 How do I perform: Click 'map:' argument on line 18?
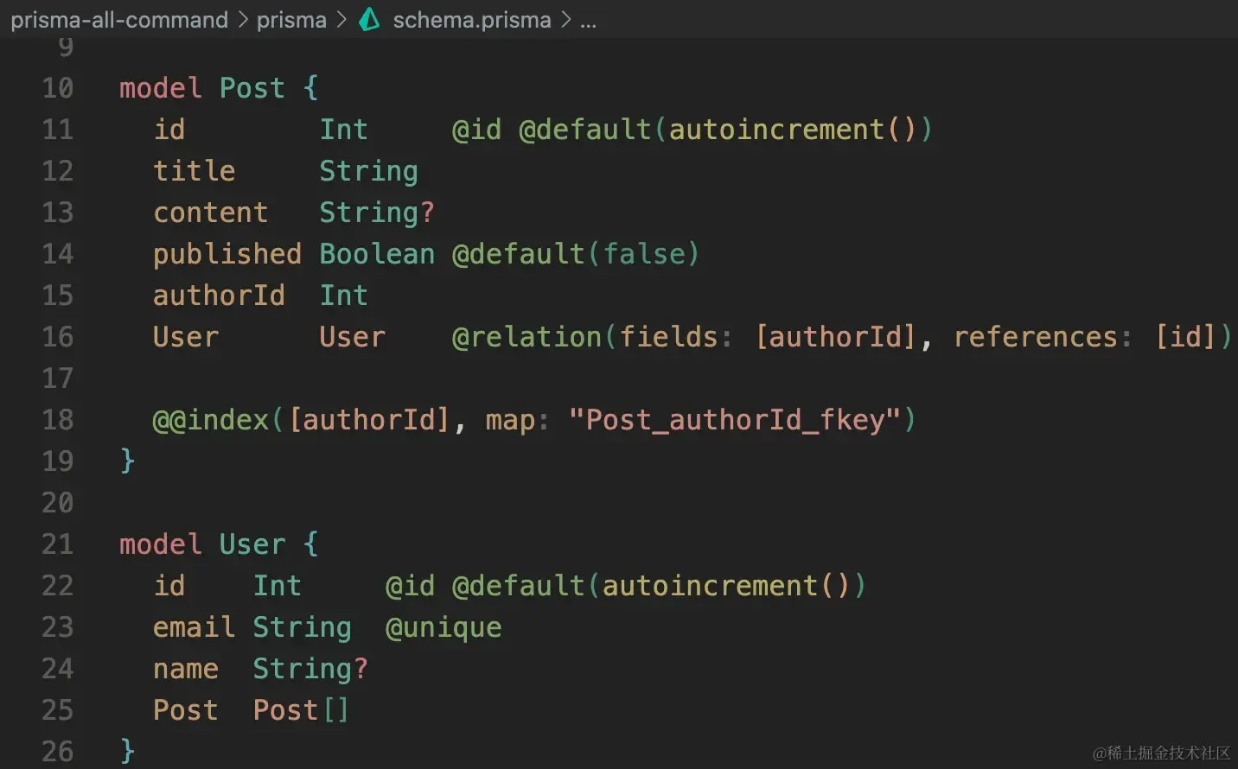517,421
